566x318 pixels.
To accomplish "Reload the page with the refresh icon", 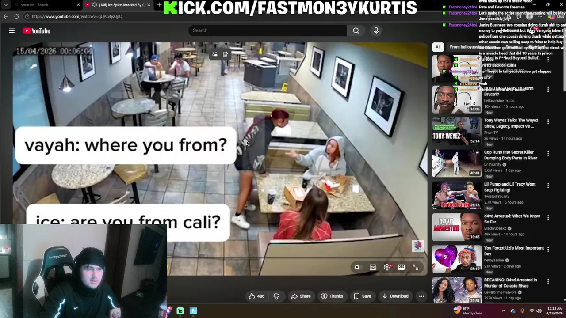I will 16,16.
